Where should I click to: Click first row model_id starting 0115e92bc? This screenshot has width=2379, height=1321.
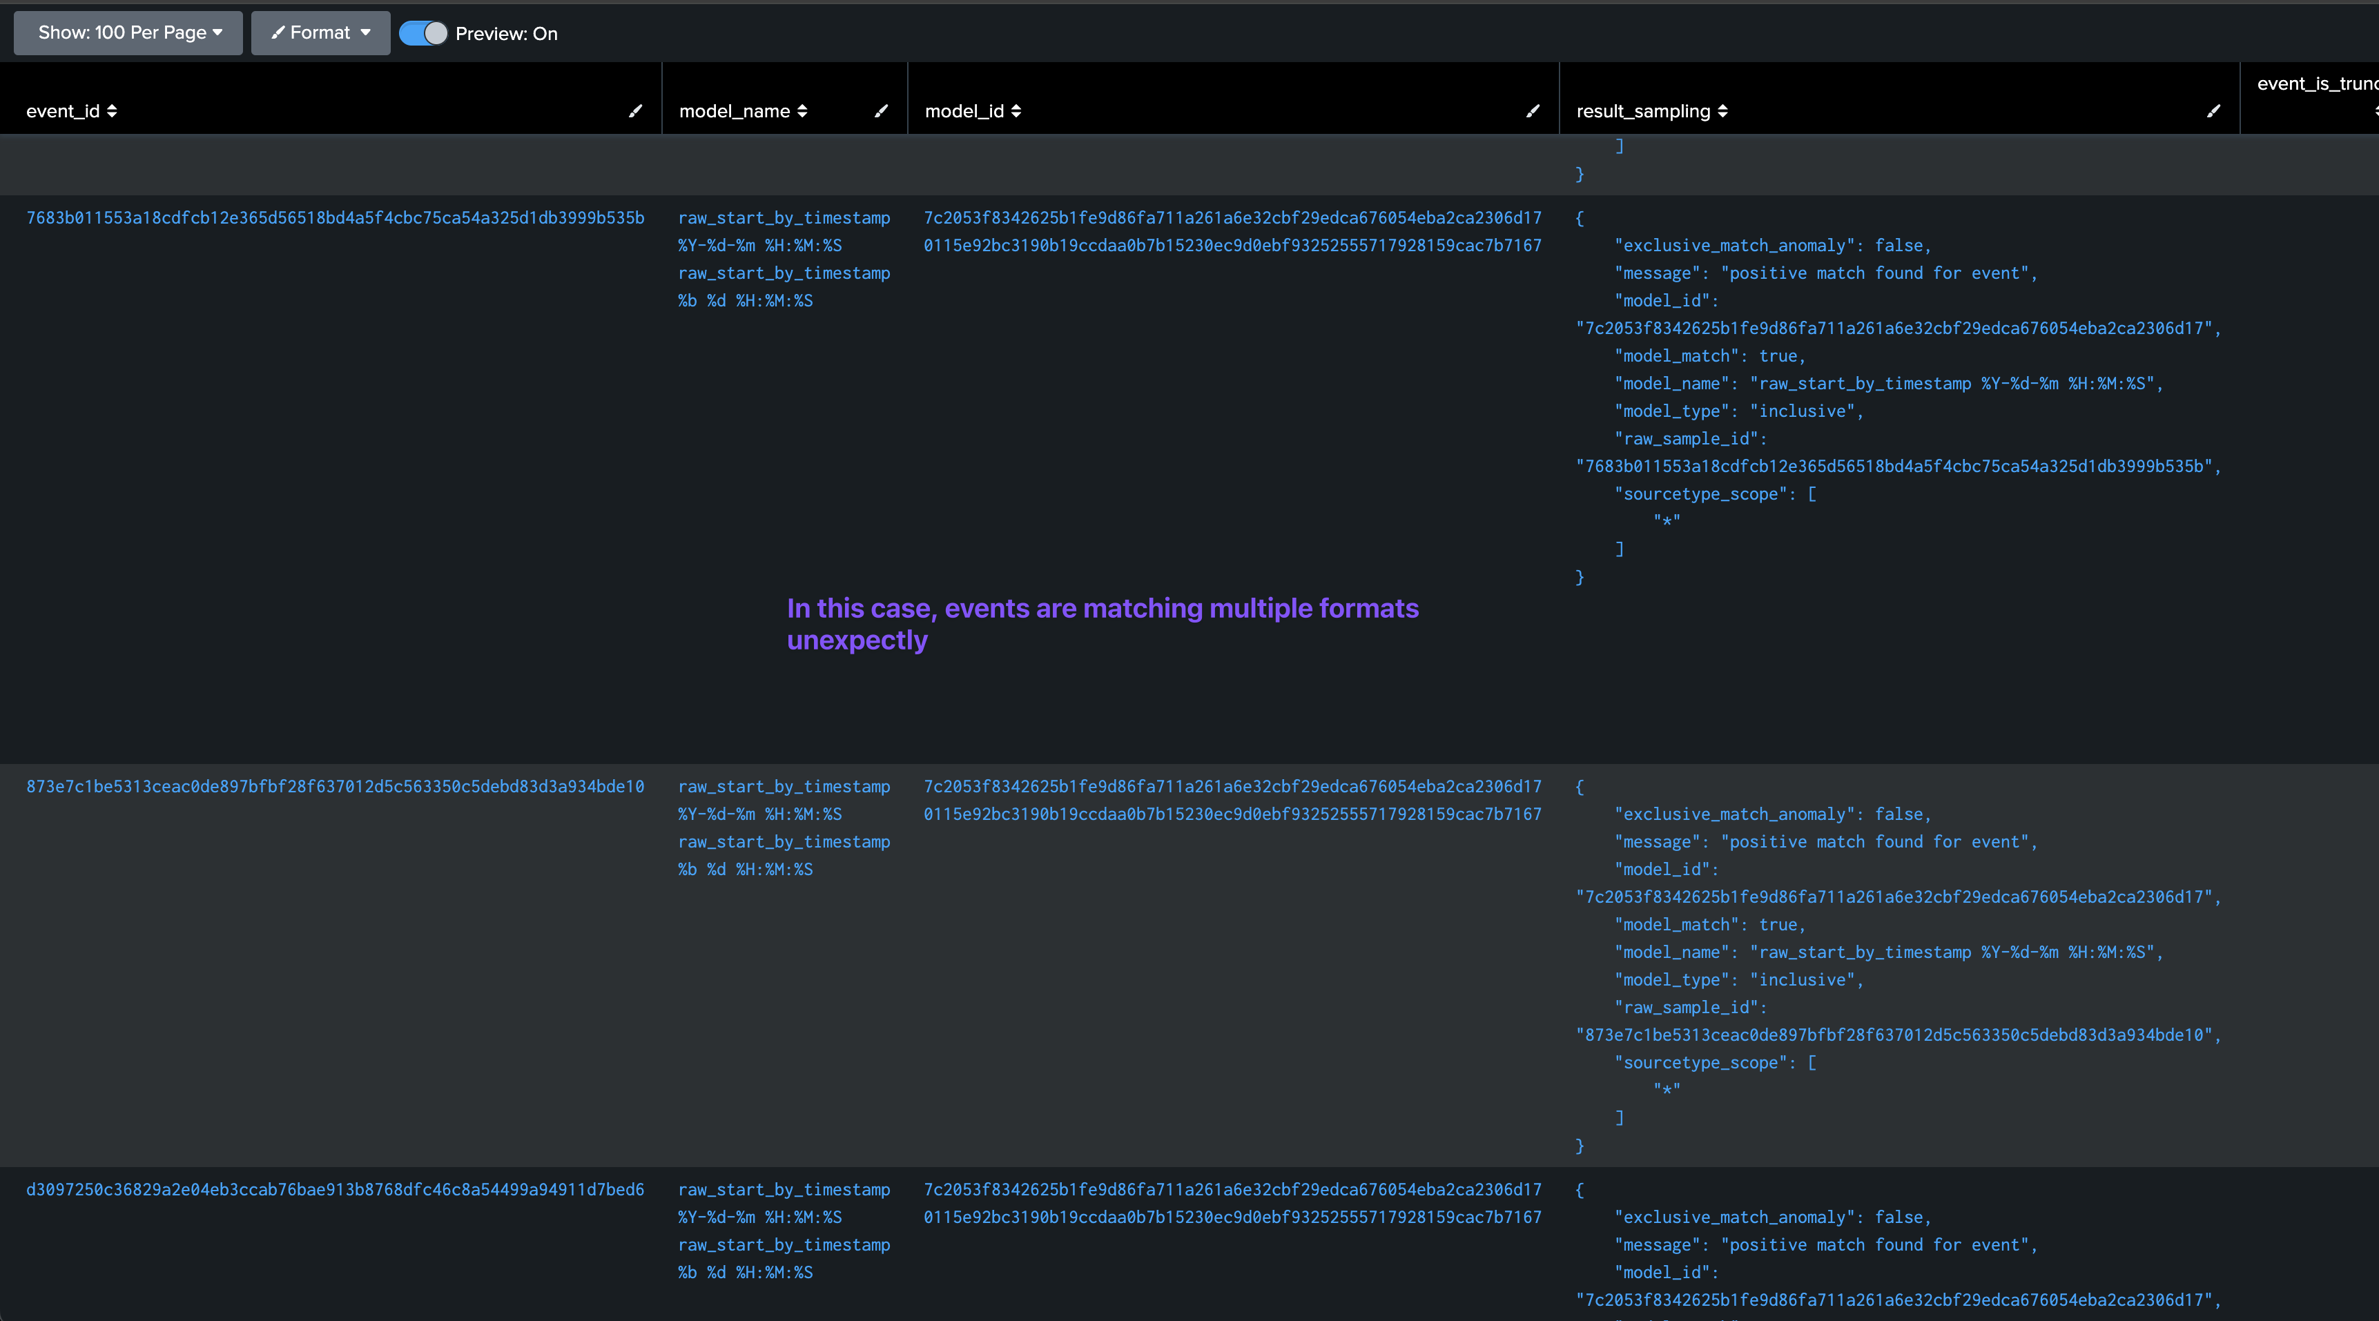(1232, 246)
